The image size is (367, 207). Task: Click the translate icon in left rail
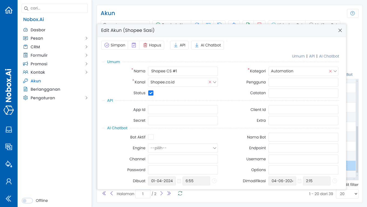[9, 147]
